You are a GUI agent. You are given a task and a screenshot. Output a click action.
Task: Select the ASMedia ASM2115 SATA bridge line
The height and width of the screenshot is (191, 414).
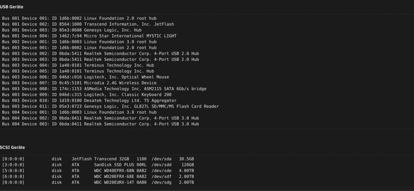[x=104, y=89]
